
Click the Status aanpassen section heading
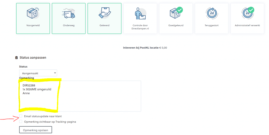tap(33, 58)
